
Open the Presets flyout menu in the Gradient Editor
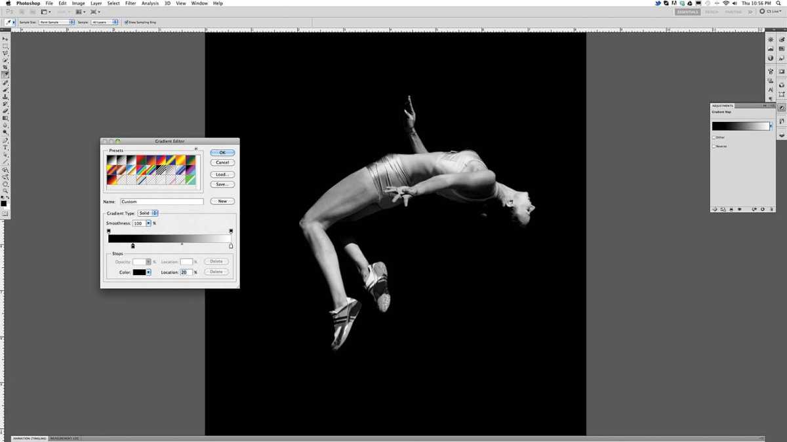tap(196, 149)
